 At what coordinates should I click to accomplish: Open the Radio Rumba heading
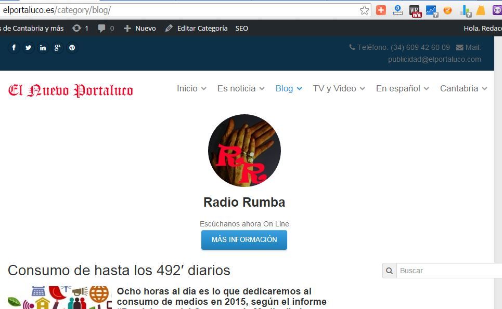pos(244,202)
